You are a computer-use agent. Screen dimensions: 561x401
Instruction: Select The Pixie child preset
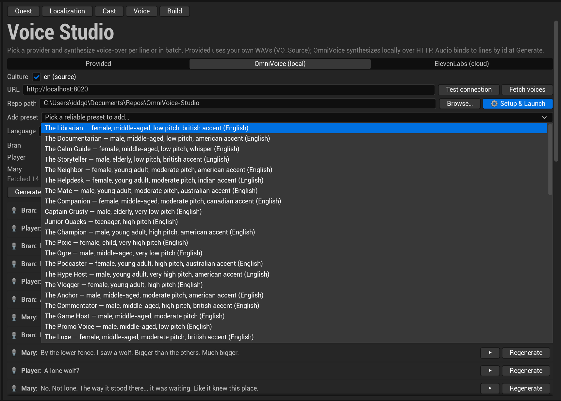[294, 243]
